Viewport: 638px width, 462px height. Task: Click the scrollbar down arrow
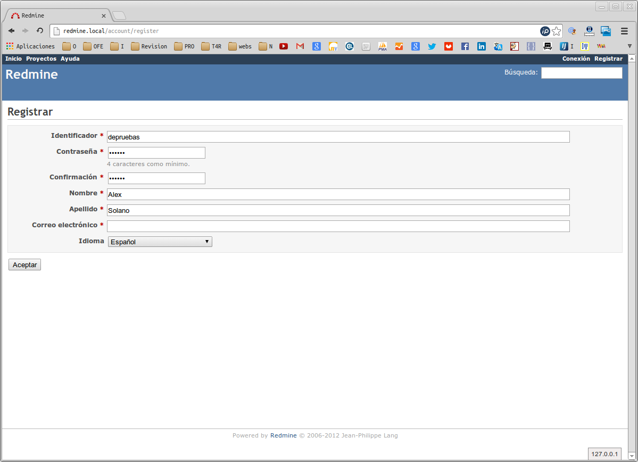click(632, 456)
